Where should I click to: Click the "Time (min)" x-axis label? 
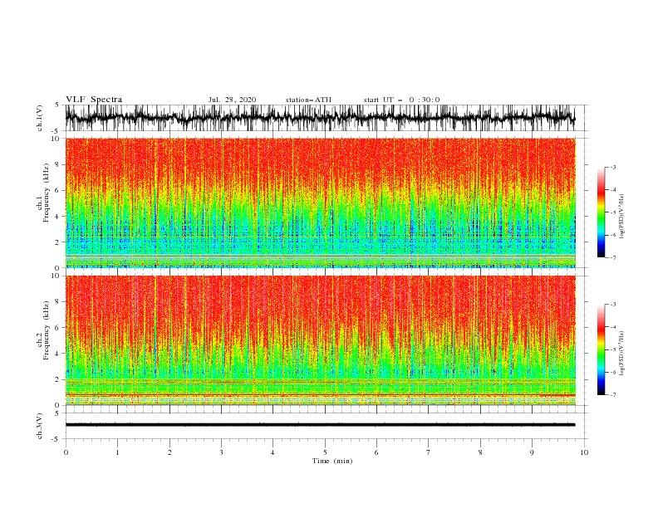pyautogui.click(x=332, y=461)
